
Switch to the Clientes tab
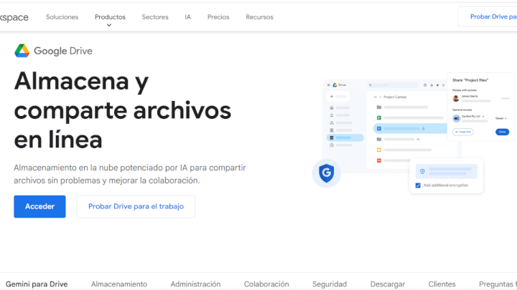[442, 284]
